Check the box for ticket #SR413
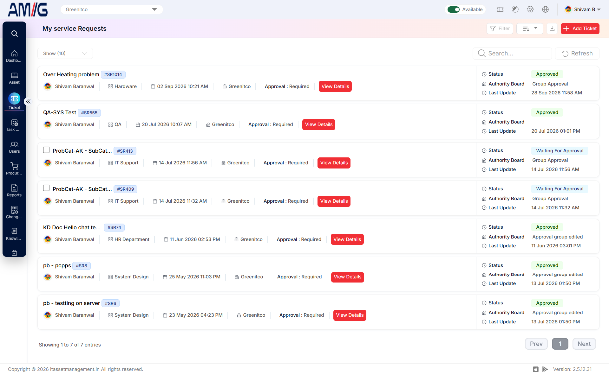Image resolution: width=609 pixels, height=375 pixels. click(46, 150)
